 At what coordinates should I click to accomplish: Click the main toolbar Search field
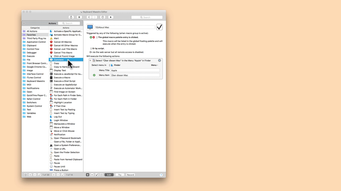pos(147,17)
